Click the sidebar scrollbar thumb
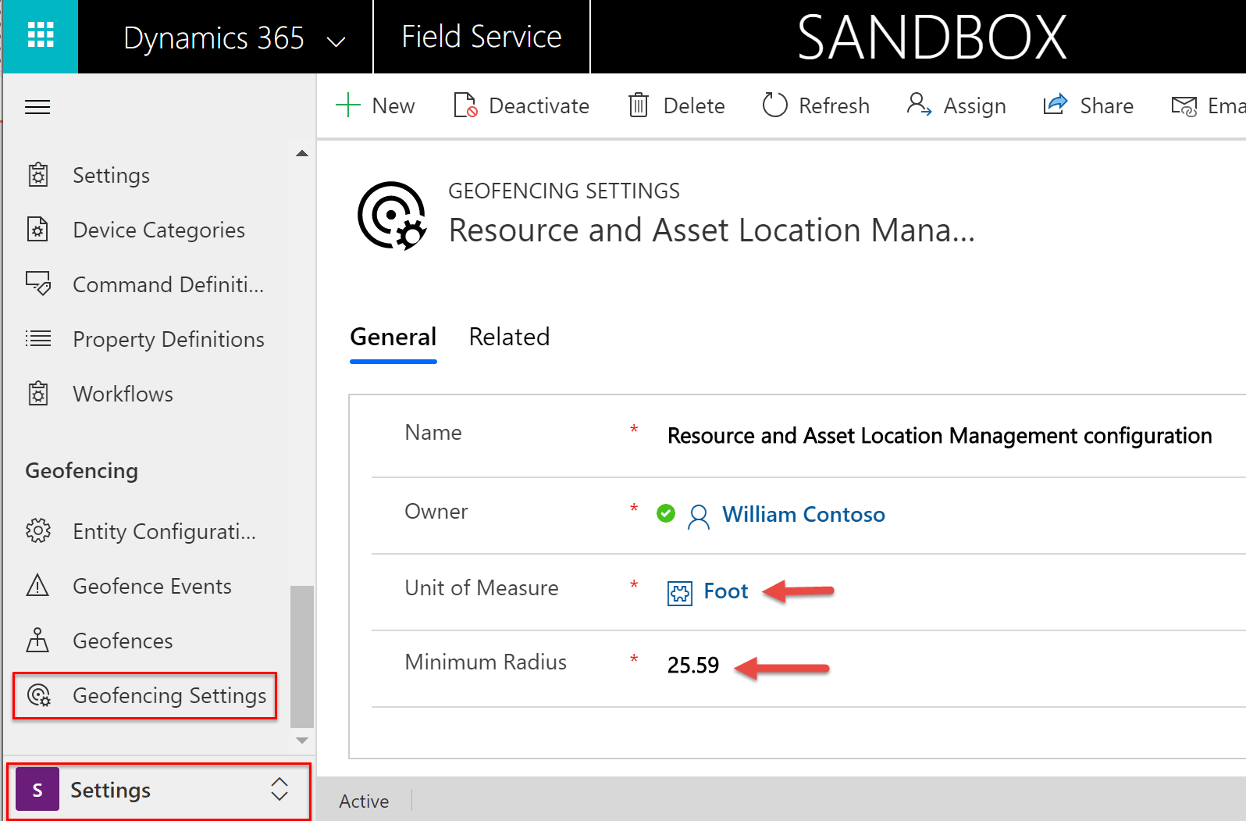1246x821 pixels. pyautogui.click(x=302, y=656)
